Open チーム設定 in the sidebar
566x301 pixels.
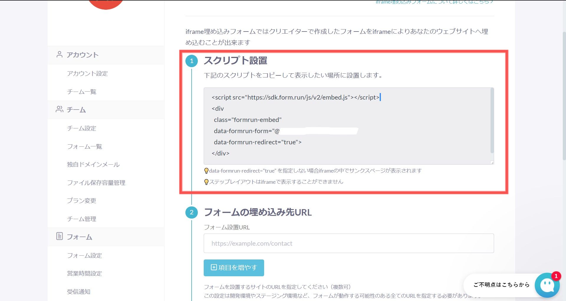coord(81,128)
